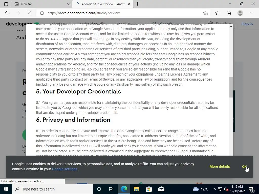Focus the address bar URL

click(83, 13)
